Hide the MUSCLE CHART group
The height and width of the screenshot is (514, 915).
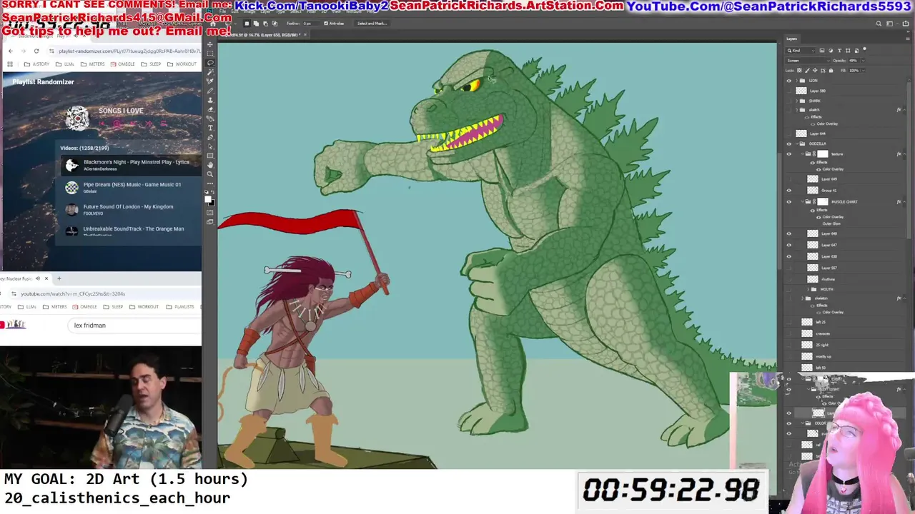[x=789, y=201]
